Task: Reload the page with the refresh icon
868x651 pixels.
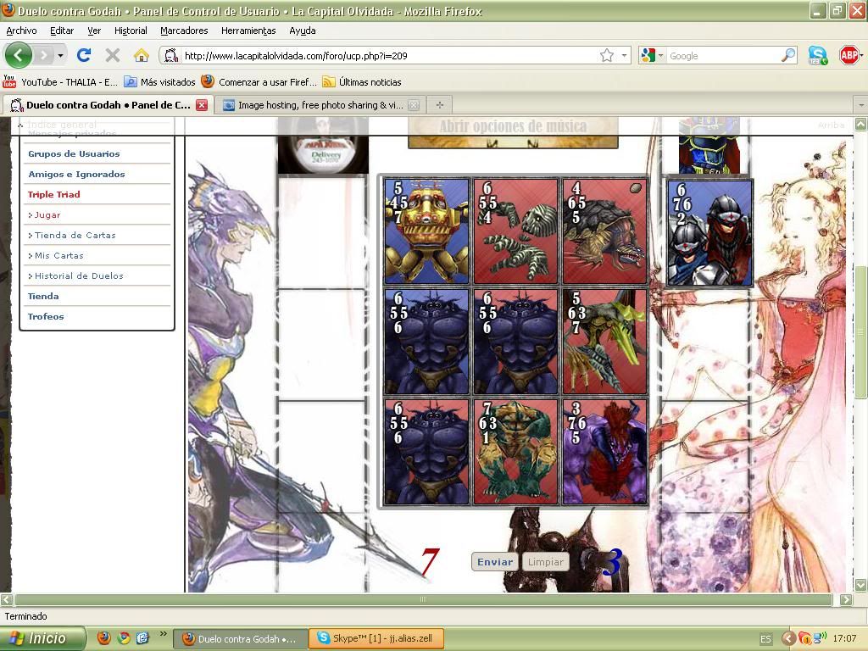Action: [x=84, y=55]
